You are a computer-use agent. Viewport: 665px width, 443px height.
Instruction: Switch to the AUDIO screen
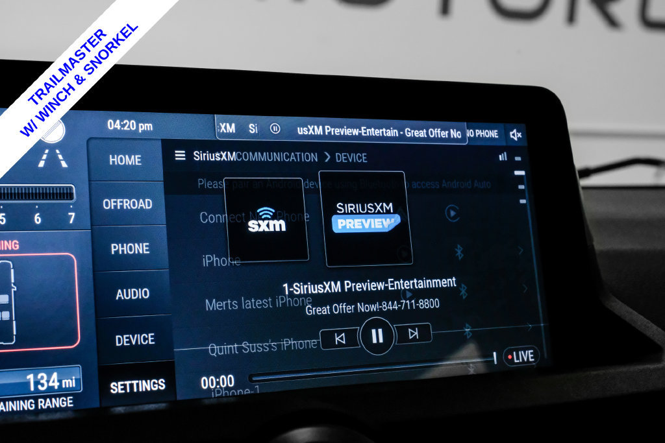point(132,294)
